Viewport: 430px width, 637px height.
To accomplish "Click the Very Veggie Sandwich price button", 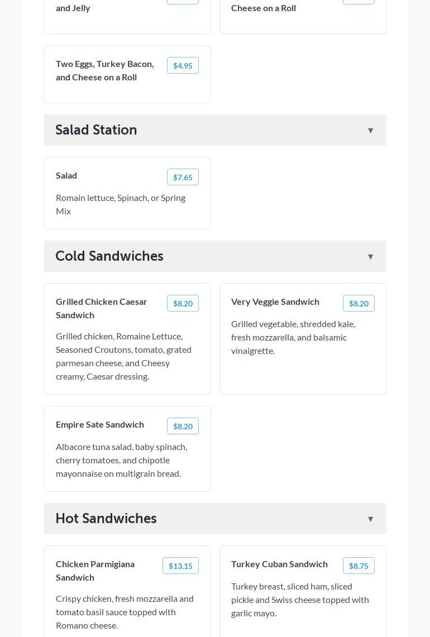I will pos(359,304).
